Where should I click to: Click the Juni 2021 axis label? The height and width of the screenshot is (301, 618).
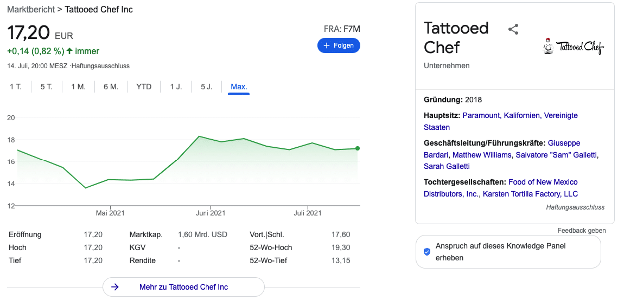click(x=211, y=213)
